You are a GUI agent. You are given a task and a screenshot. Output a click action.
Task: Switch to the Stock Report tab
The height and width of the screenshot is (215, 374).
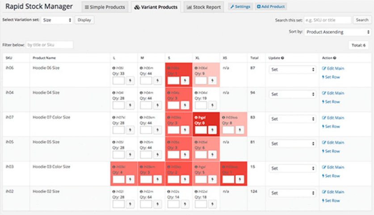203,7
